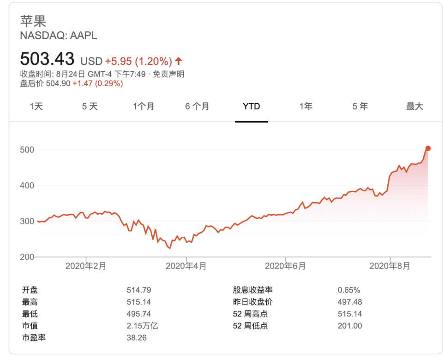Click the 市盈率 value 38.26
The width and height of the screenshot is (444, 357).
click(137, 338)
